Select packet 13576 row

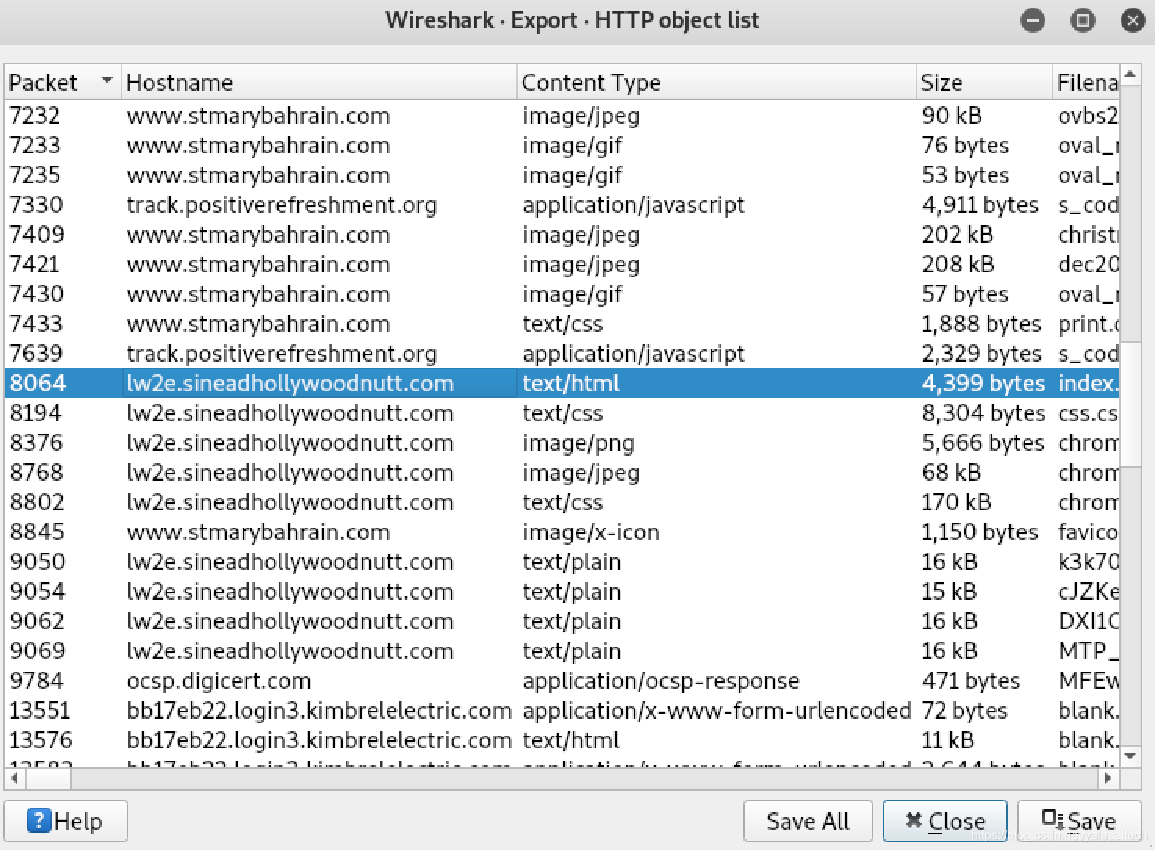click(x=562, y=740)
